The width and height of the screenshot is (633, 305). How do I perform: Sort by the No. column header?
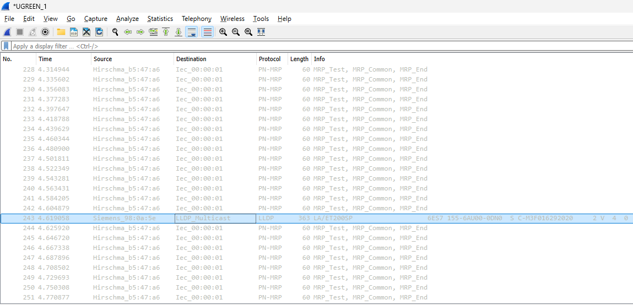(x=19, y=59)
